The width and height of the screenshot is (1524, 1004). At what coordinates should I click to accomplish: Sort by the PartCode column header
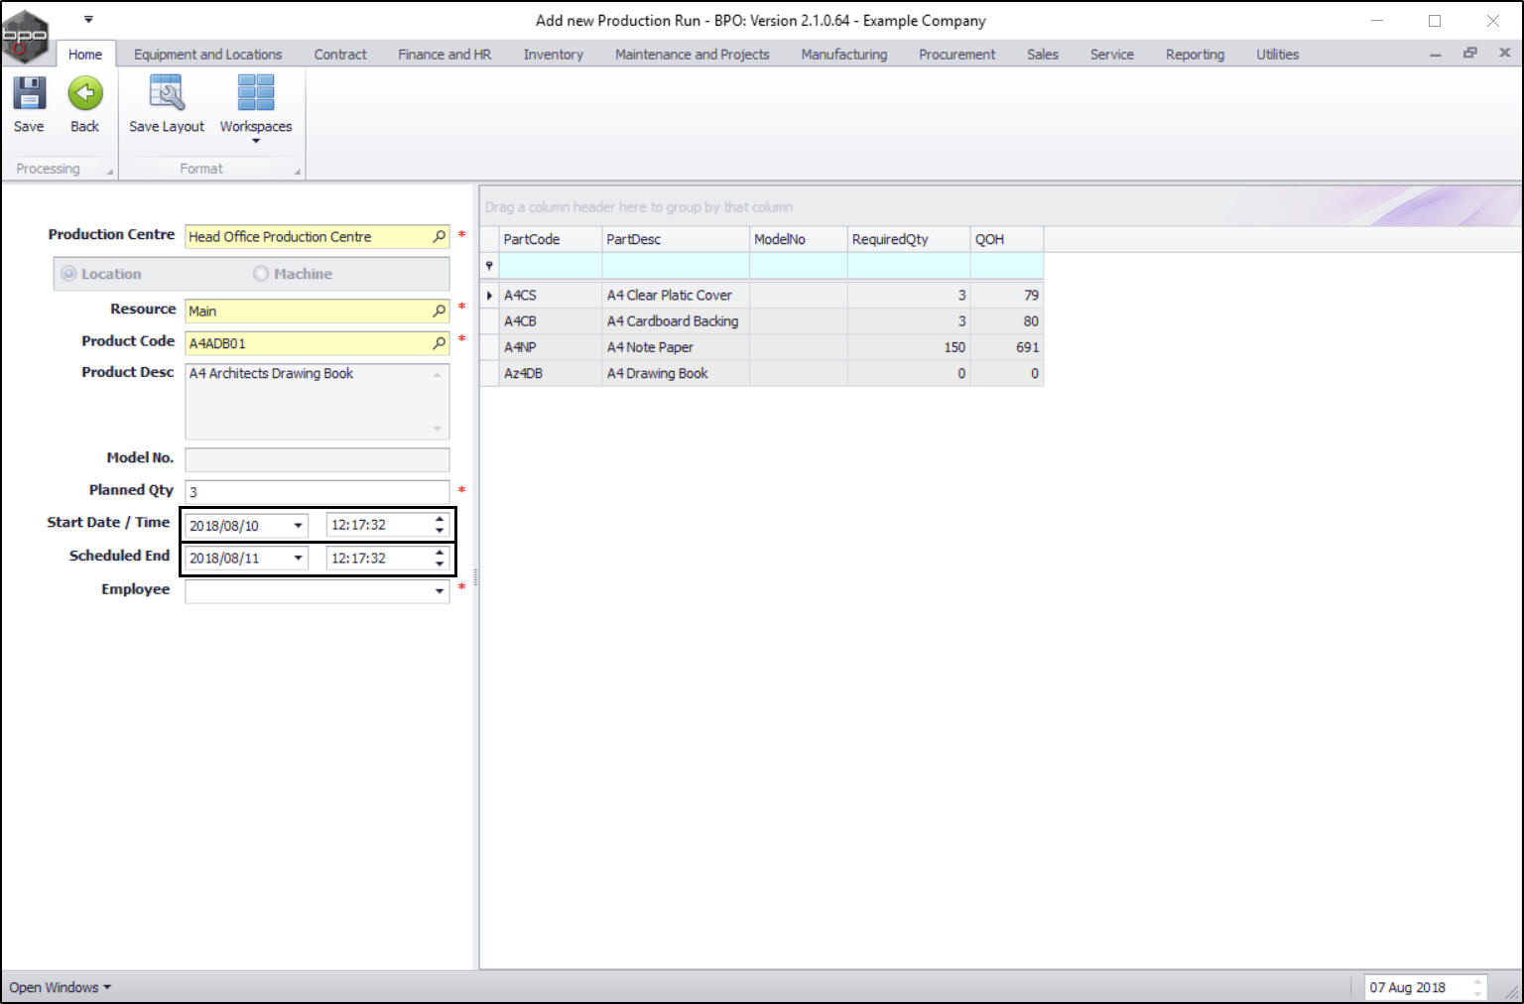tap(551, 239)
